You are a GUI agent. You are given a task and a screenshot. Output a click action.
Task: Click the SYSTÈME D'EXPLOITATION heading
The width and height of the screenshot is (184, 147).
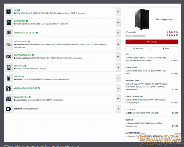point(26,109)
